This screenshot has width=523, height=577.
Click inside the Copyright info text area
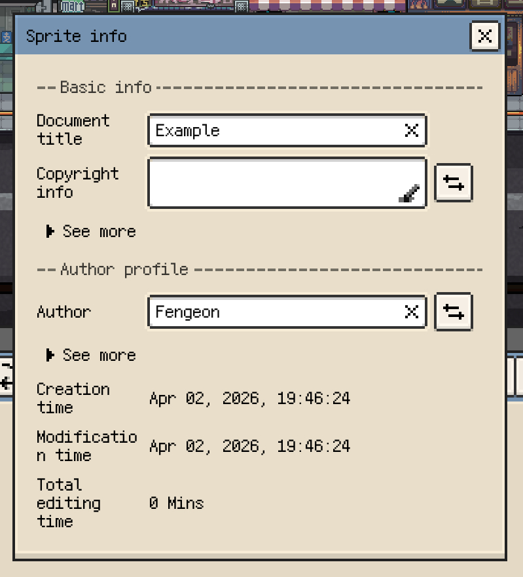pos(275,183)
